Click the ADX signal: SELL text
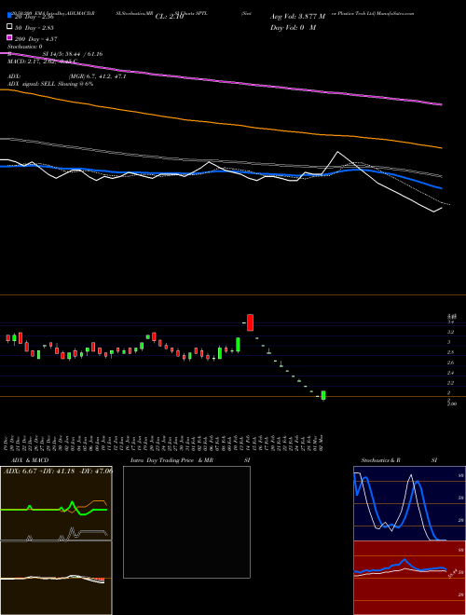The image size is (466, 615). (x=50, y=84)
